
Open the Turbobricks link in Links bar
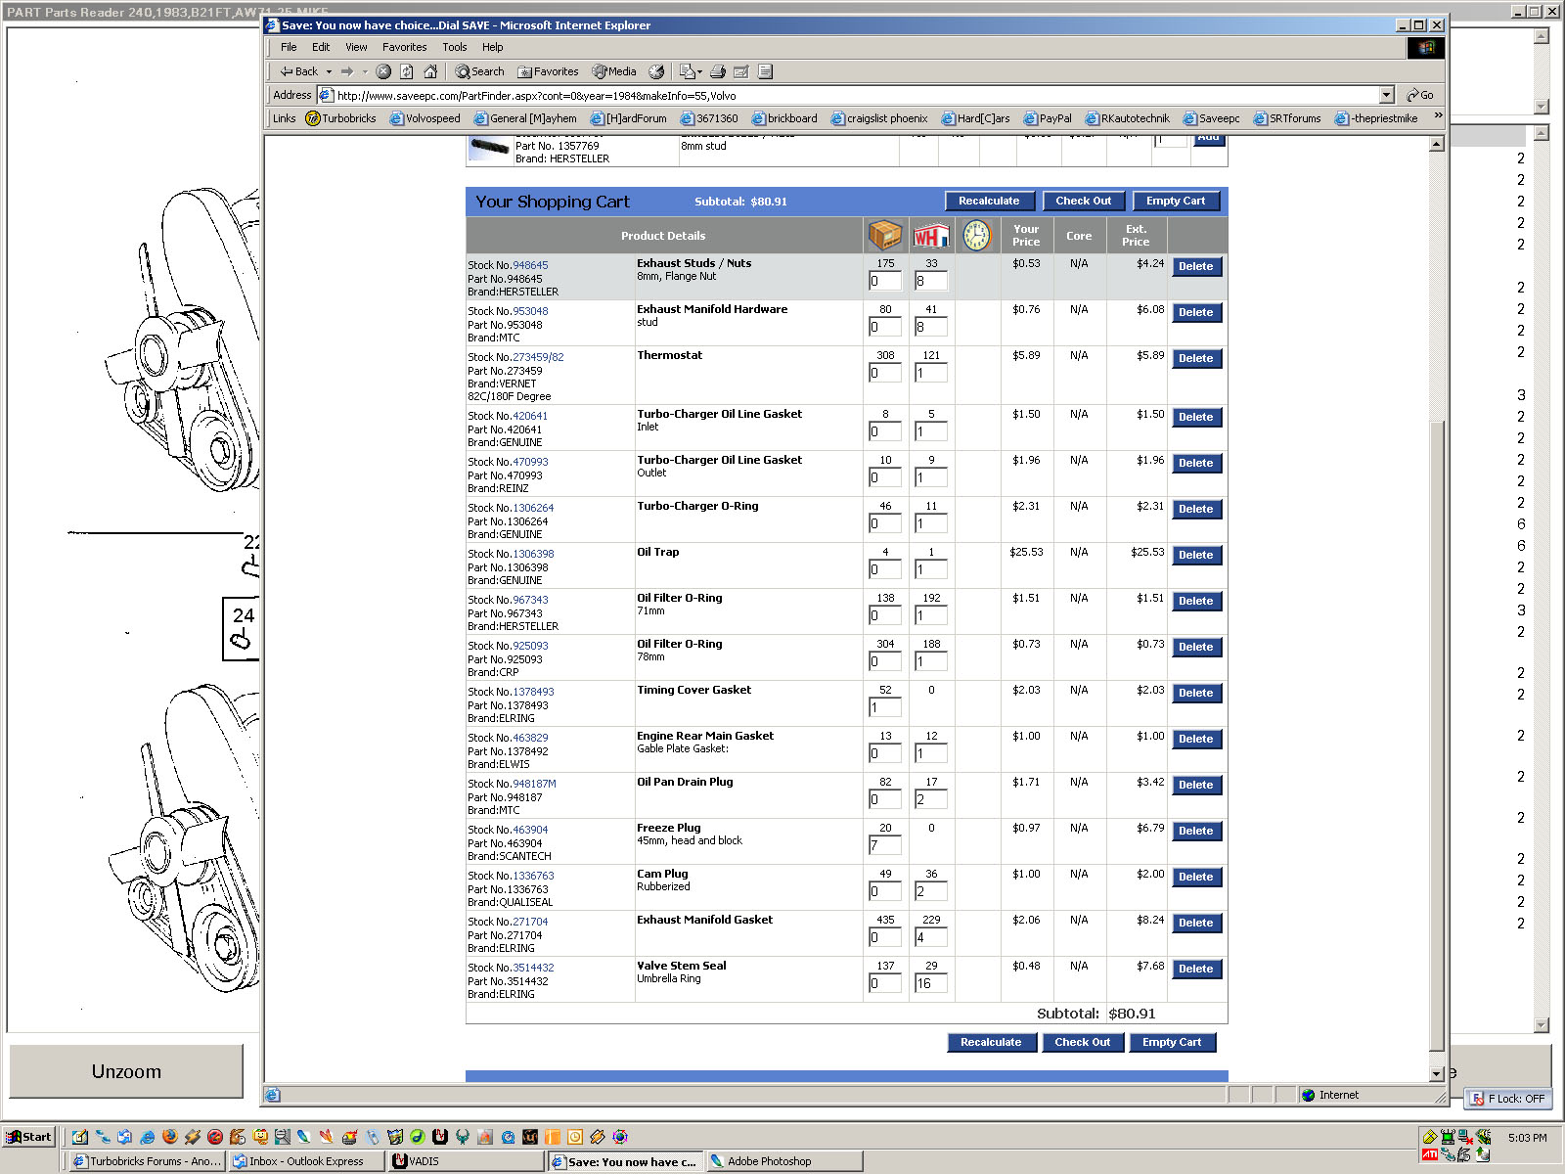(x=340, y=118)
